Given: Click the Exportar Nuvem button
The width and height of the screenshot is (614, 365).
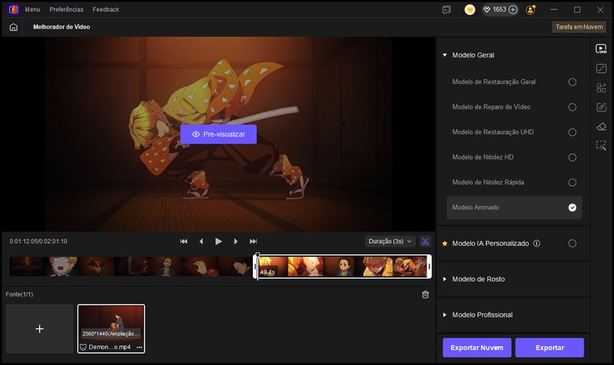Looking at the screenshot, I should 477,348.
